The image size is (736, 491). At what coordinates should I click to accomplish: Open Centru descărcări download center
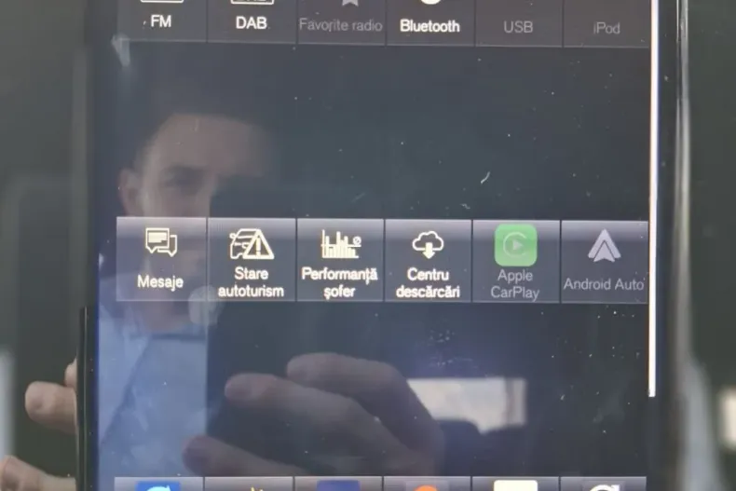[x=428, y=261]
